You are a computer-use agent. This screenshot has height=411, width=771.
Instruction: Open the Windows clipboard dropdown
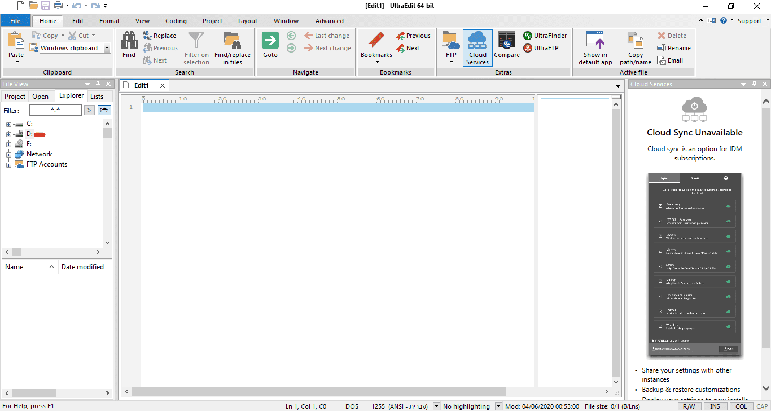tap(107, 48)
